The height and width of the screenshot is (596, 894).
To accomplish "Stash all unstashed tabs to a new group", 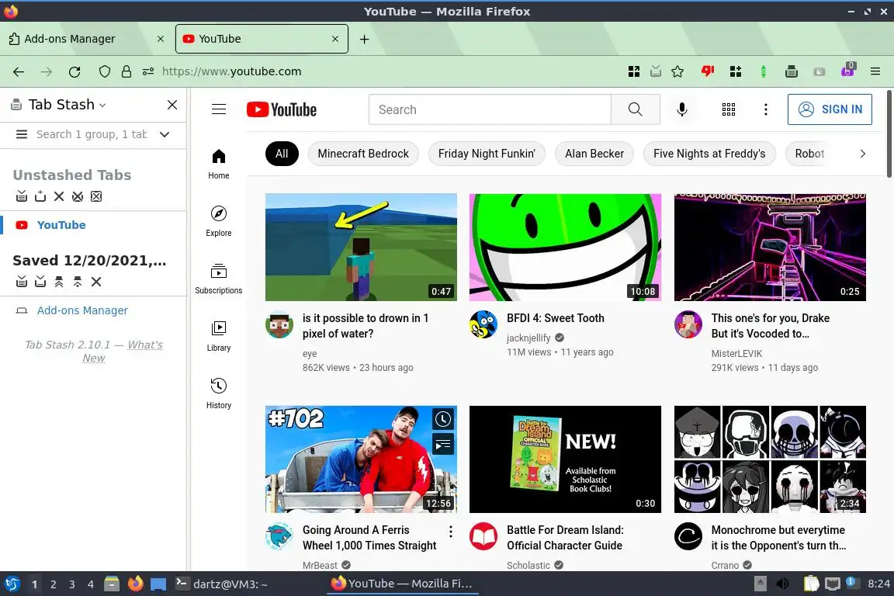I will point(22,196).
